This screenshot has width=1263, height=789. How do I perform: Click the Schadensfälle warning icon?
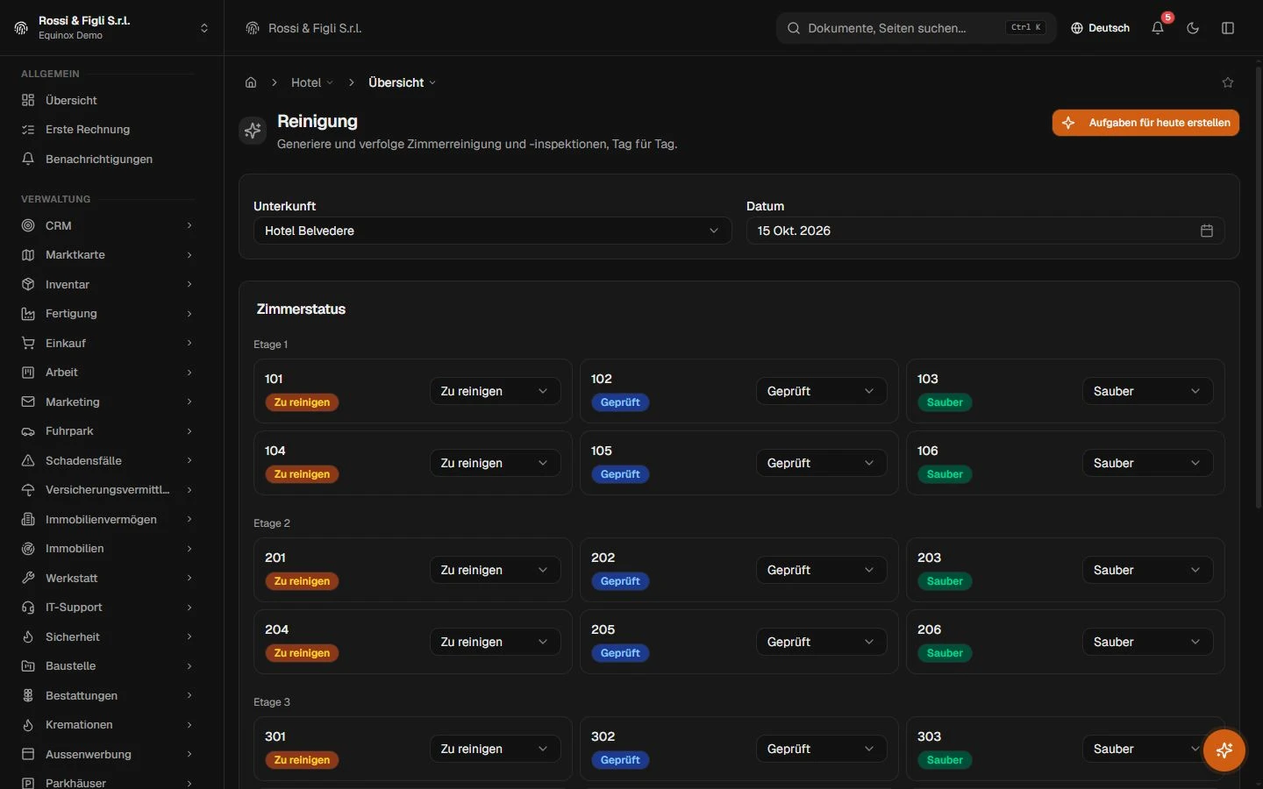(28, 460)
